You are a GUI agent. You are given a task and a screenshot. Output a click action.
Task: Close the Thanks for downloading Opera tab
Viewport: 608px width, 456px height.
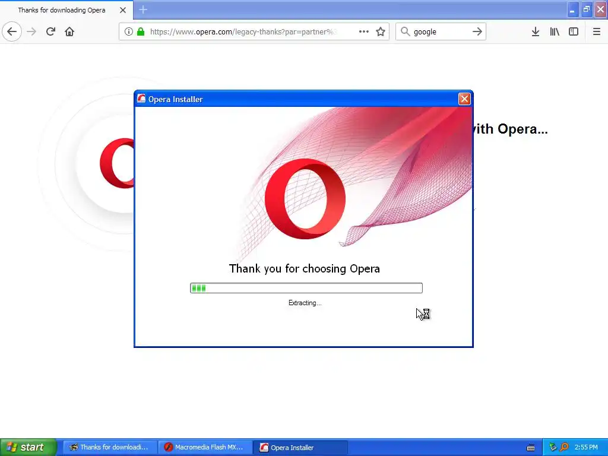point(123,10)
